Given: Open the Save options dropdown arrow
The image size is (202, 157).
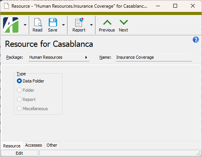Looking at the screenshot, I should click(x=63, y=25).
